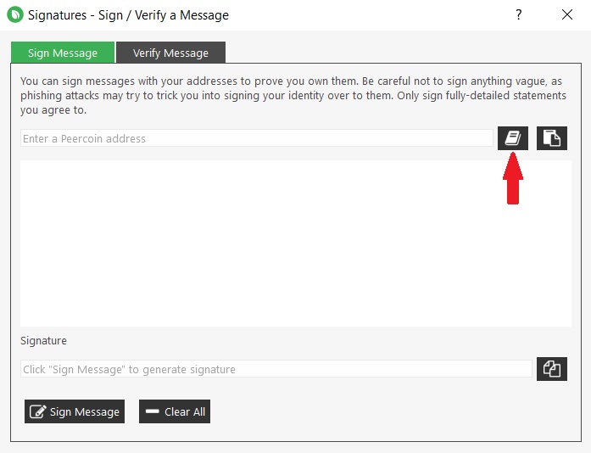Click the minus icon on Clear All button

[x=153, y=412]
